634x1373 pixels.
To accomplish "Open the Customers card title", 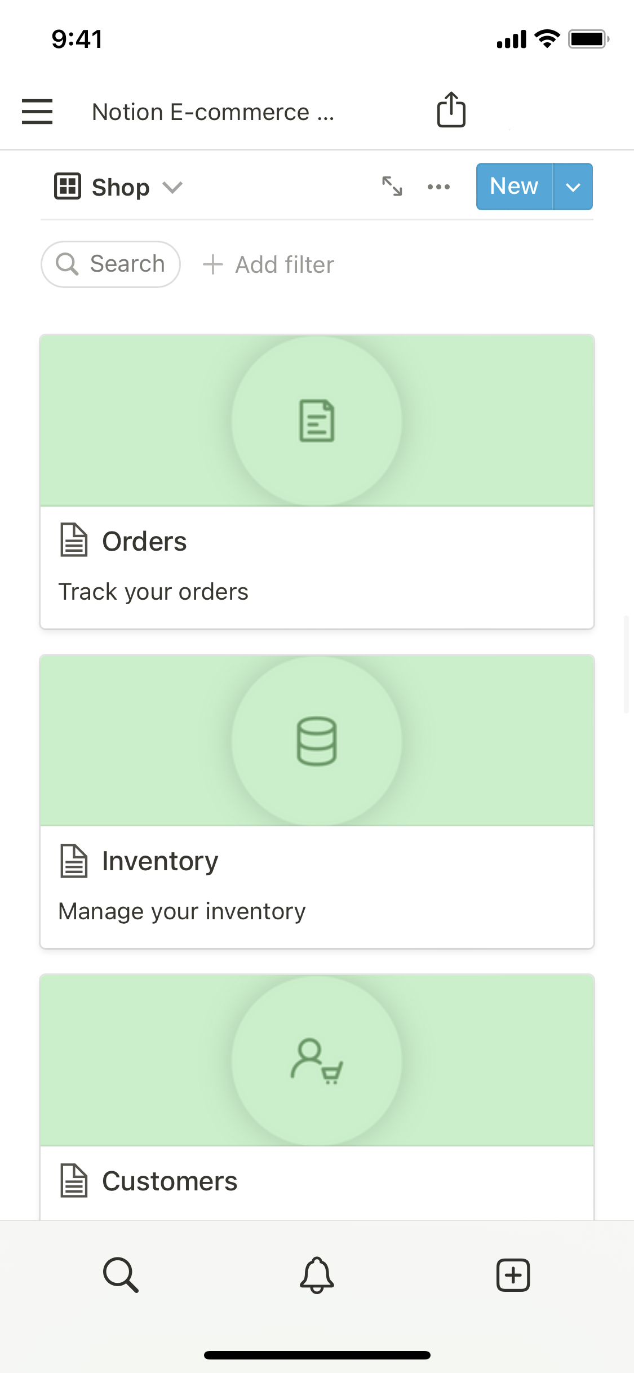I will 170,1181.
